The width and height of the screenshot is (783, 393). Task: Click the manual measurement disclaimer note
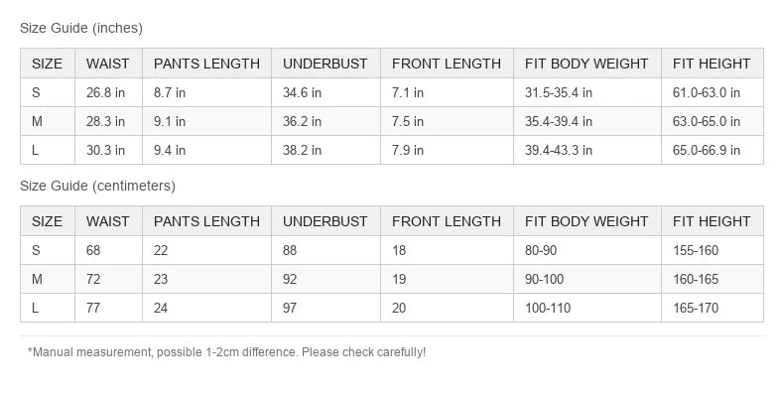(x=226, y=352)
